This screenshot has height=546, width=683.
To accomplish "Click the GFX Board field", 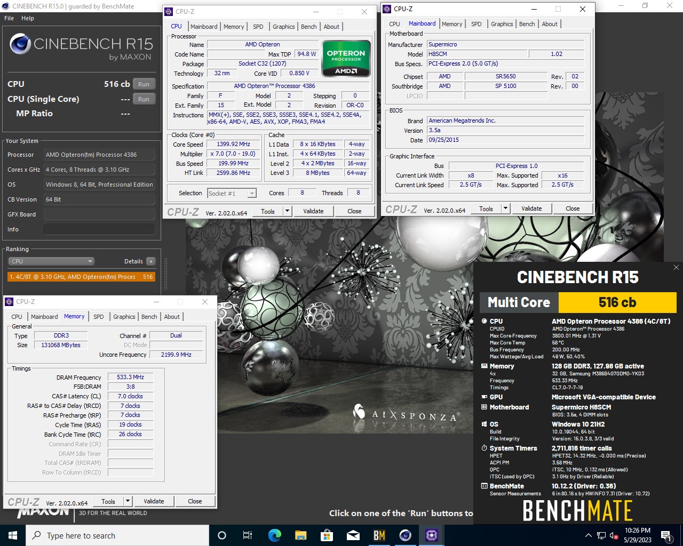I will [x=99, y=214].
